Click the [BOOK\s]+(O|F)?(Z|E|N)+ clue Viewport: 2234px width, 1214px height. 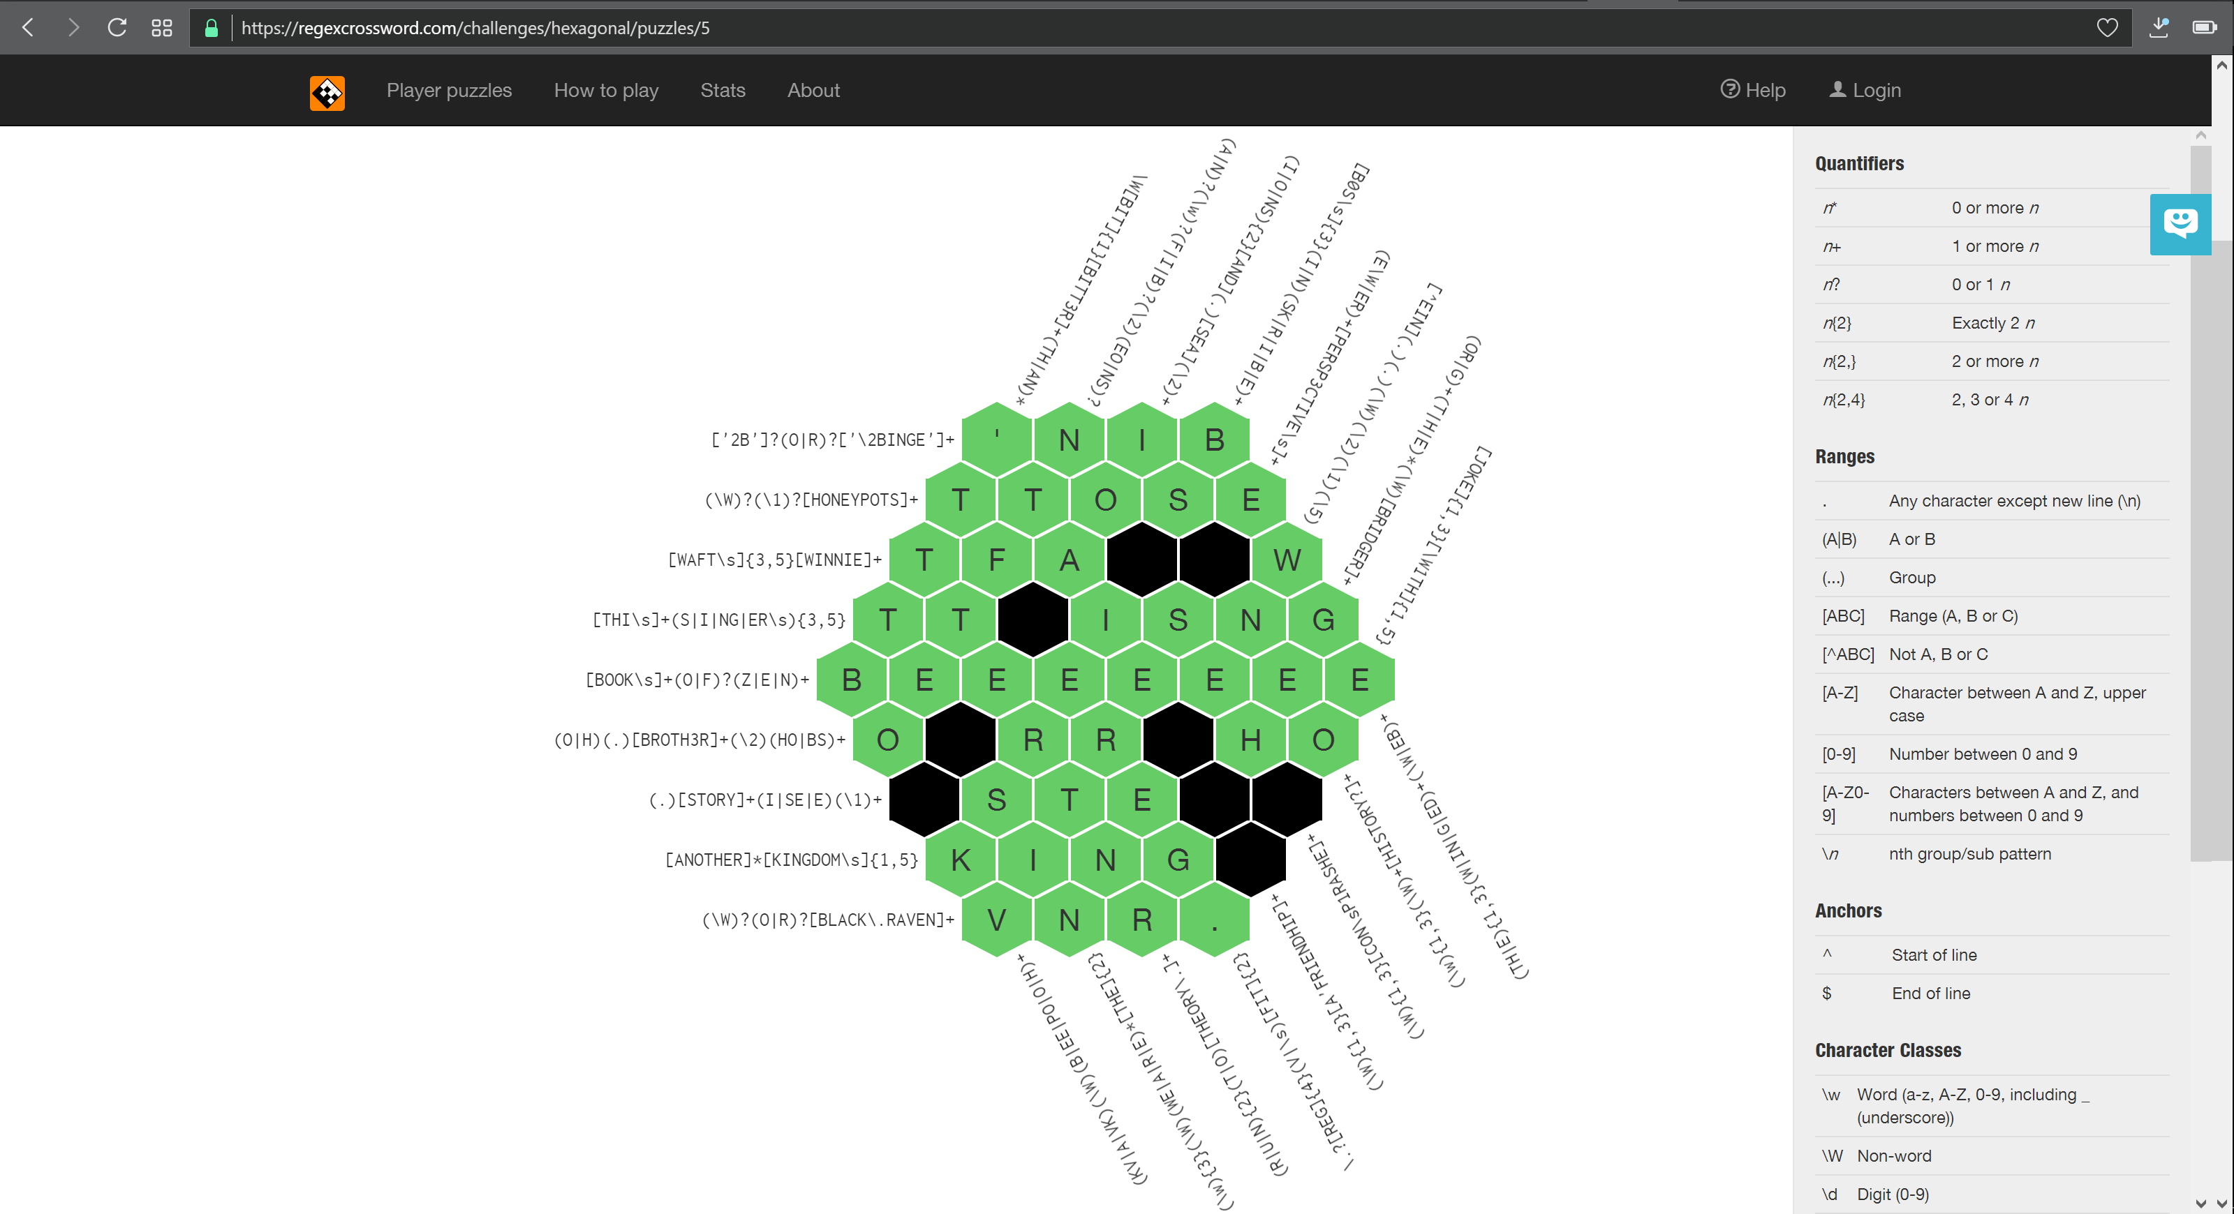pyautogui.click(x=697, y=680)
